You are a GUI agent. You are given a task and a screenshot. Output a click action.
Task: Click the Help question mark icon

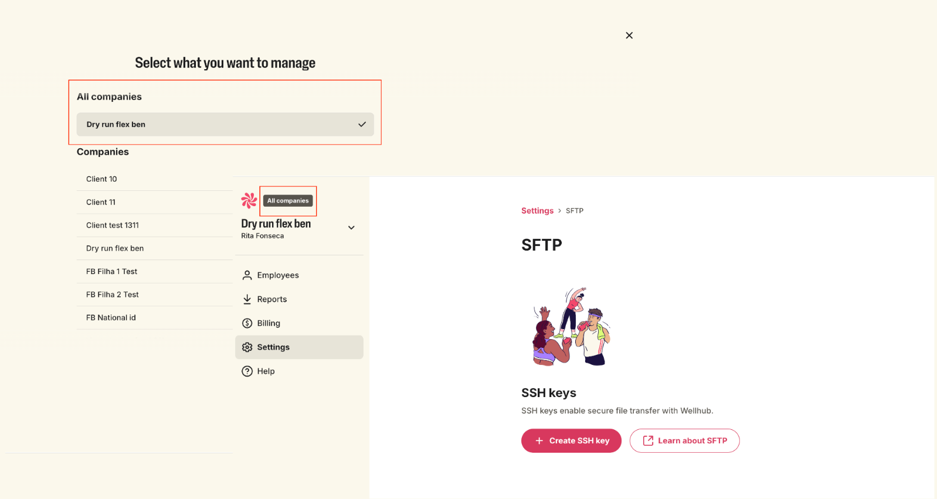tap(247, 371)
